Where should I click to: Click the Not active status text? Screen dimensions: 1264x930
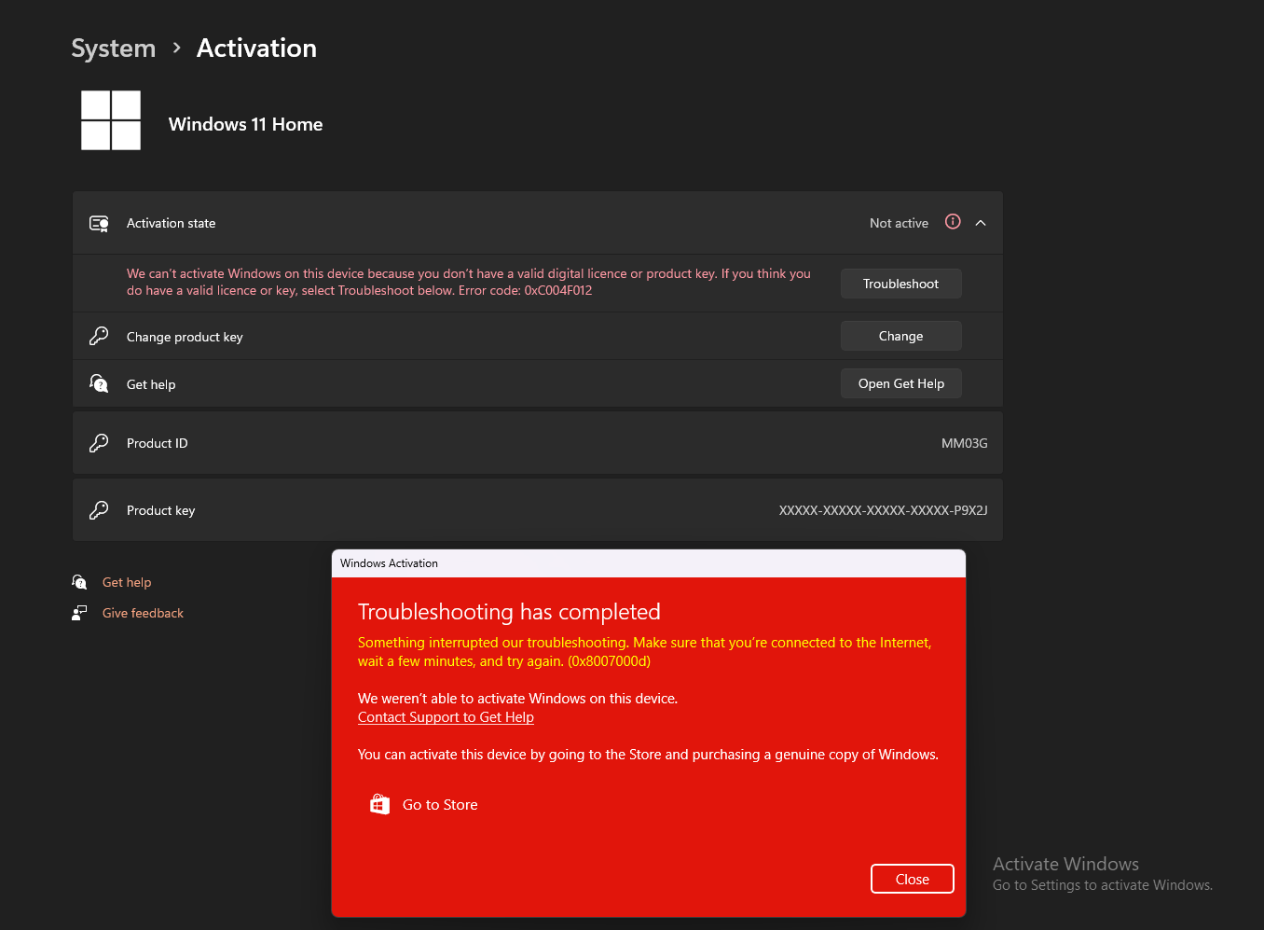pos(899,223)
